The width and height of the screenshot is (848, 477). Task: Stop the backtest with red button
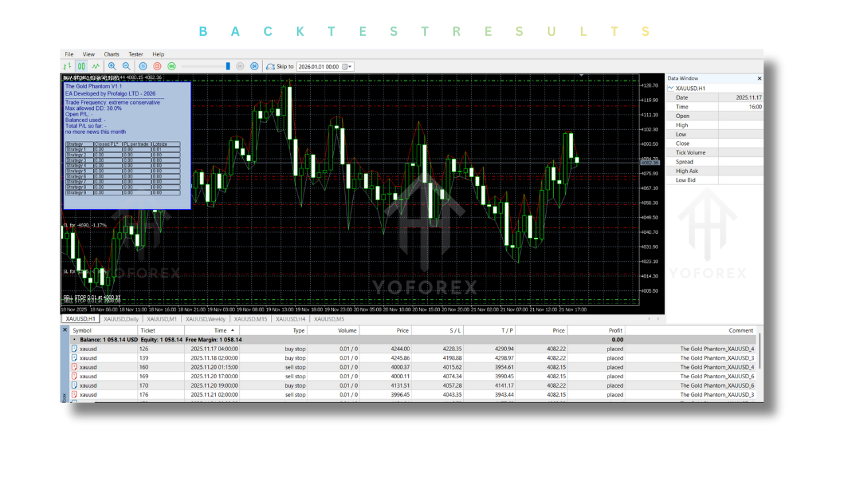click(x=157, y=66)
